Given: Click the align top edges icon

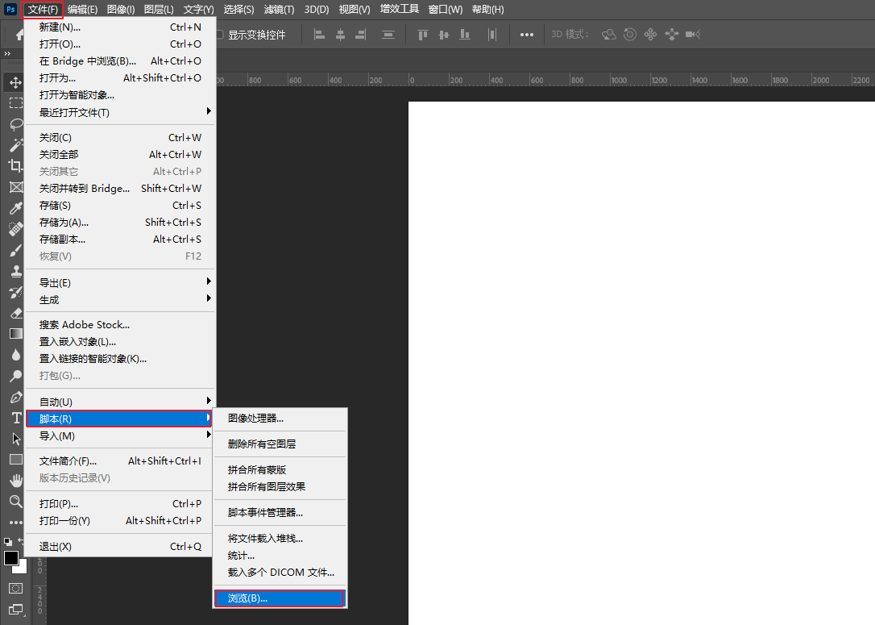Looking at the screenshot, I should click(422, 35).
